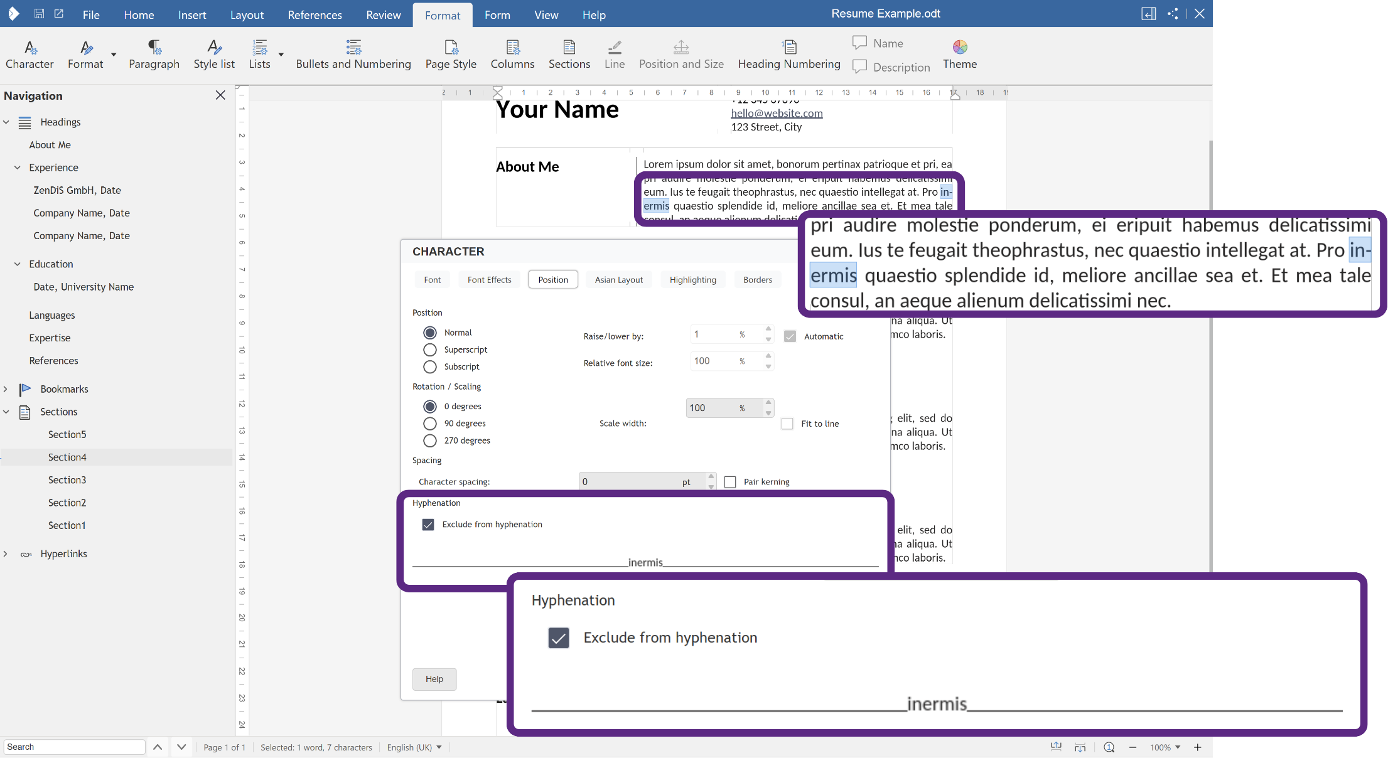The image size is (1388, 758).
Task: Open the hello@website.com link
Action: 777,113
